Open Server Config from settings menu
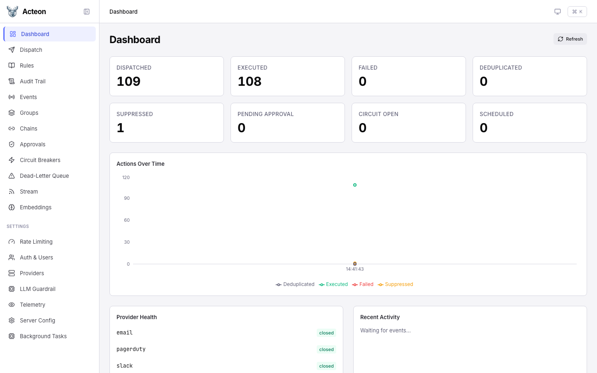Image resolution: width=597 pixels, height=373 pixels. click(37, 320)
